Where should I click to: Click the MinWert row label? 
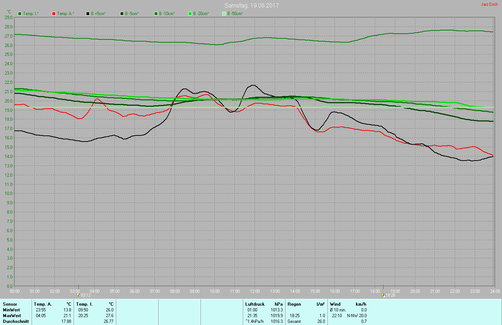[11, 310]
